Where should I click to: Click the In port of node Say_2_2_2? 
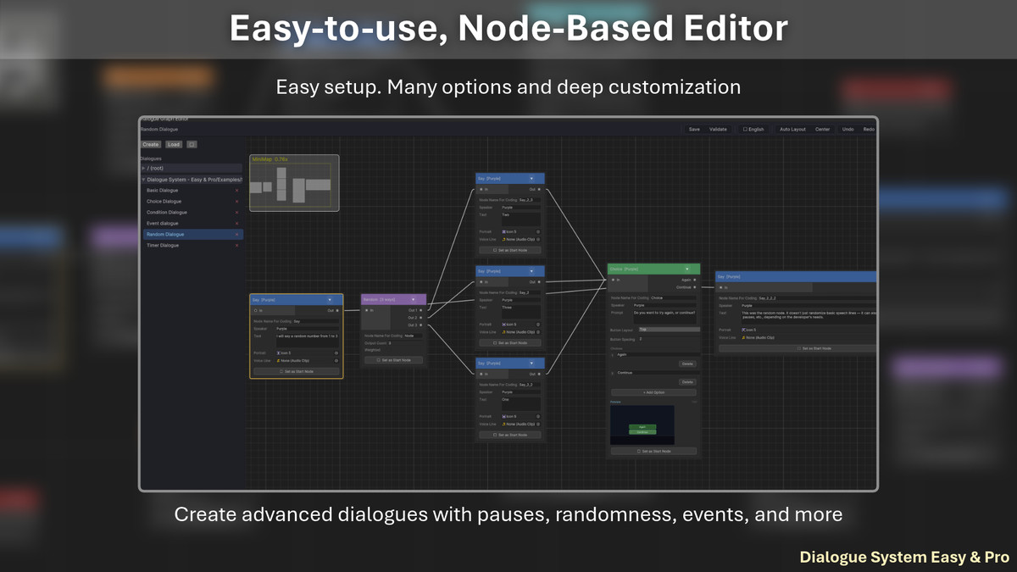tap(722, 288)
